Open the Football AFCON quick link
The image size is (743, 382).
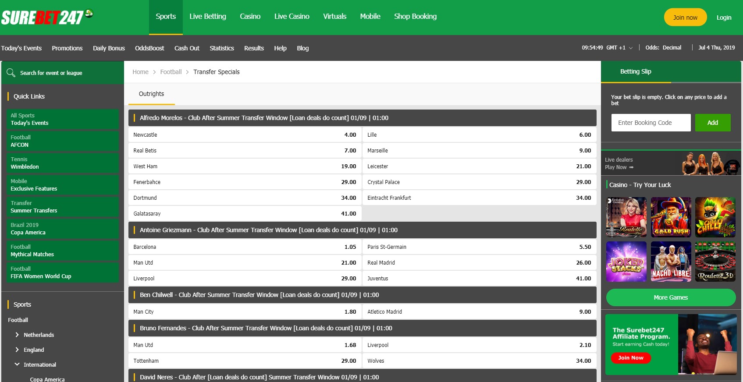click(63, 141)
